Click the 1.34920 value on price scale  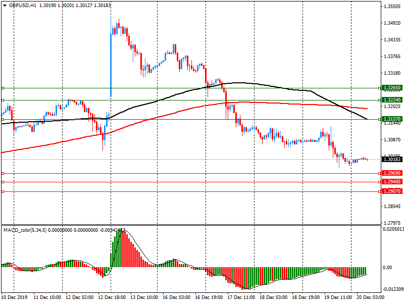tap(392, 23)
